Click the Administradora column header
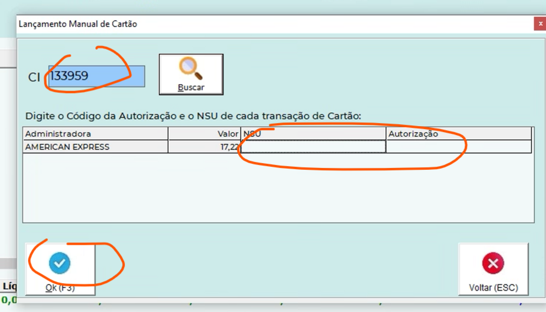The image size is (546, 312). (x=95, y=134)
